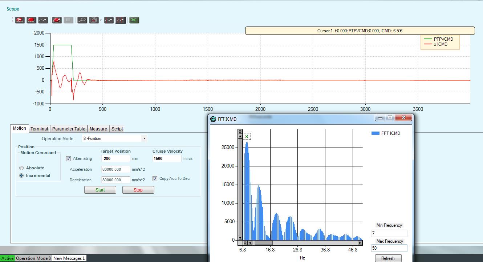
Task: Toggle the Alternating checkbox
Action: pyautogui.click(x=69, y=159)
